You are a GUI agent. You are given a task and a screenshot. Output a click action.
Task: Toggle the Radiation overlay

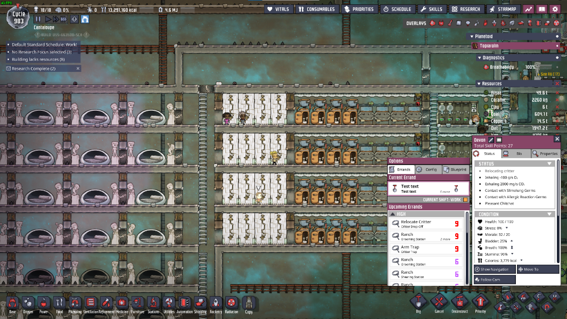tap(556, 23)
